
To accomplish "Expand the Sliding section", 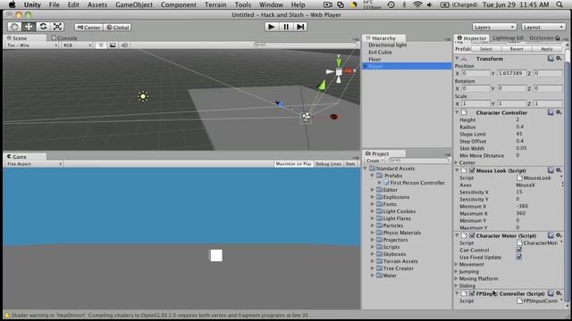I will pyautogui.click(x=457, y=285).
